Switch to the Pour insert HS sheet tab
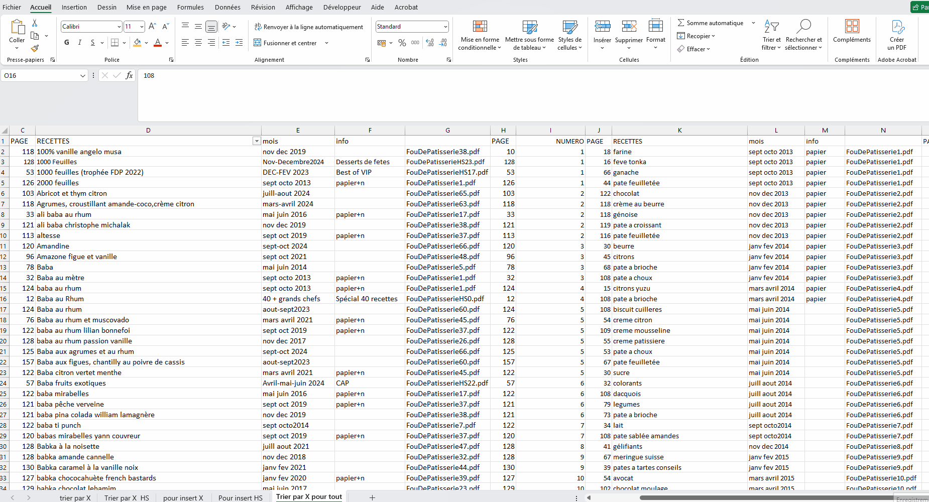Image resolution: width=929 pixels, height=502 pixels. pyautogui.click(x=240, y=498)
